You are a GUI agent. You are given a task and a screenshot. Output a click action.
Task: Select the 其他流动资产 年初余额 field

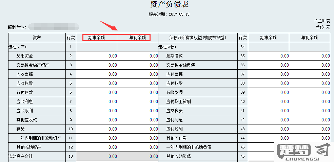coord(138,147)
